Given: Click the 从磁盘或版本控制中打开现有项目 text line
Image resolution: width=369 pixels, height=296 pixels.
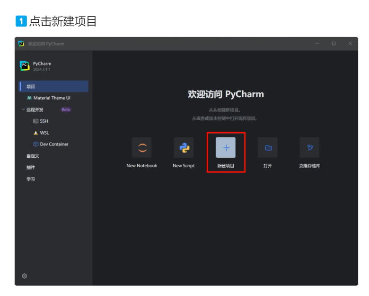Looking at the screenshot, I should click(x=225, y=118).
